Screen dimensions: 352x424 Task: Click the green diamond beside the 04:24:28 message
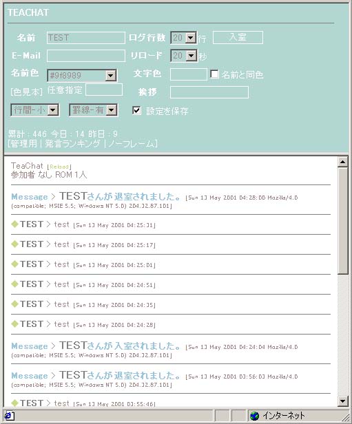[15, 324]
